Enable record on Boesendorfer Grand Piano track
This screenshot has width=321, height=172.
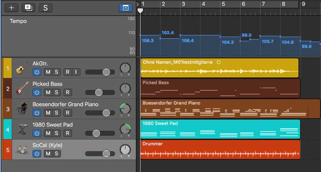[x=67, y=113]
